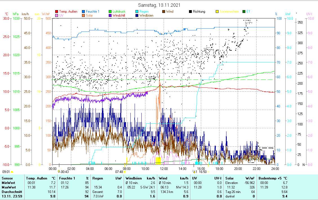Select the purple Windchill legend square

pos(110,16)
